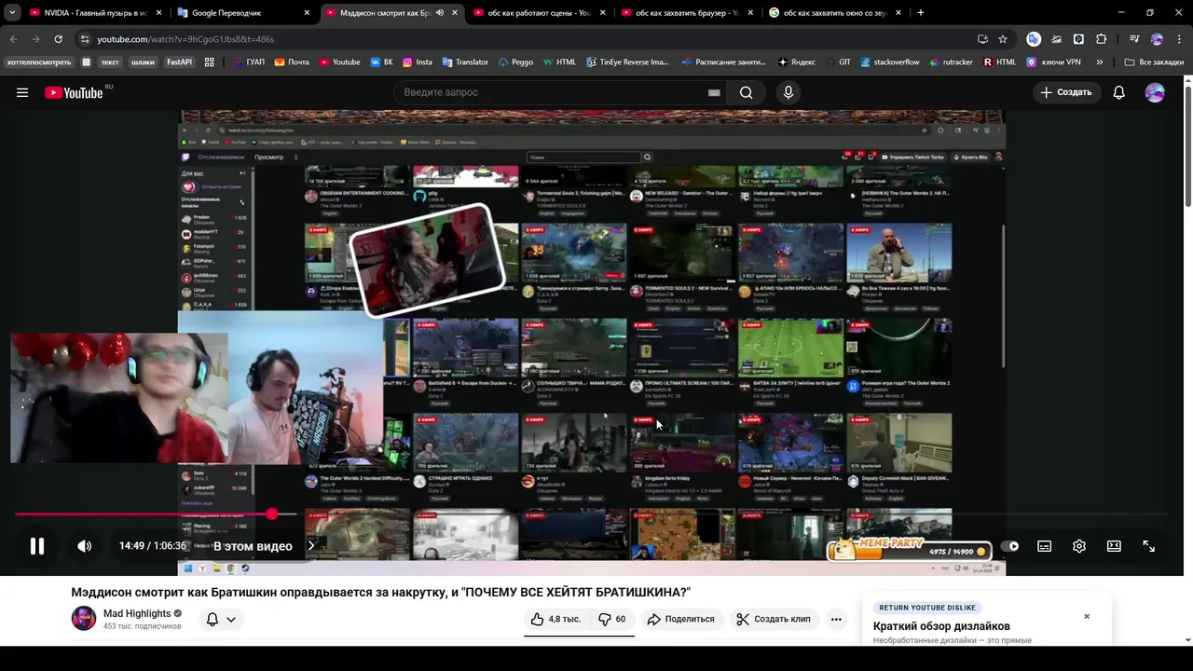Open the 'Создать' create menu

click(x=1066, y=92)
